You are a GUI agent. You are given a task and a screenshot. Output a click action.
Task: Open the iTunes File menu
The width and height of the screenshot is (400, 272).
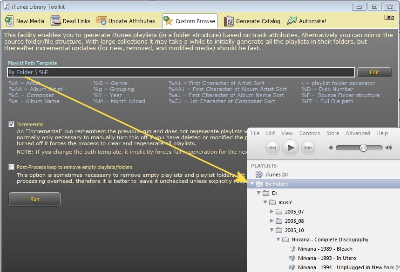[255, 133]
